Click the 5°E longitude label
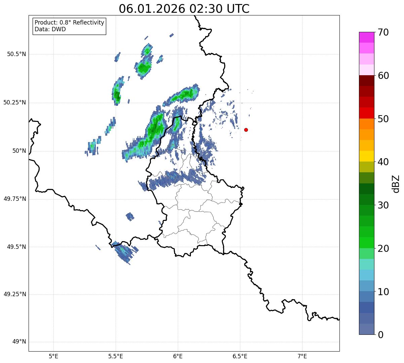The height and width of the screenshot is (363, 404). click(x=53, y=356)
